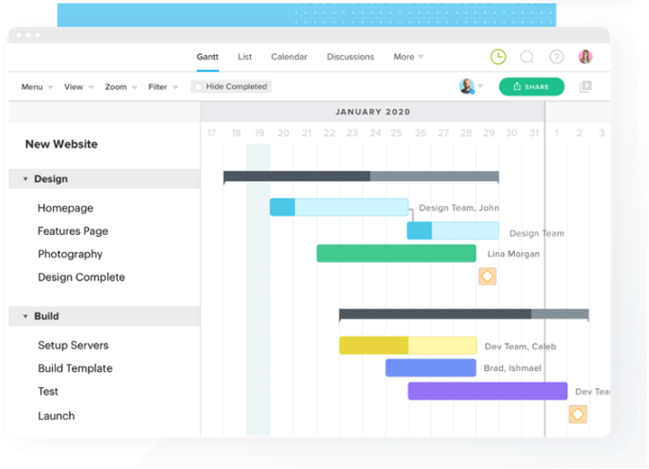
Task: Click the people filter avatar icon
Action: pyautogui.click(x=467, y=86)
